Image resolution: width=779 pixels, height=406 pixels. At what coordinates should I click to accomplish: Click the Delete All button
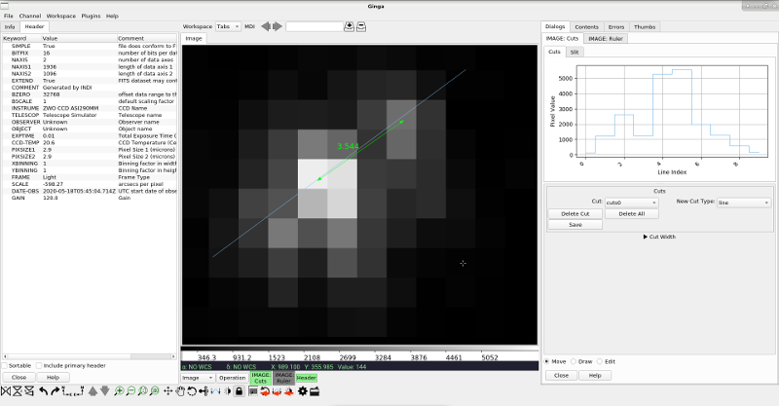[x=630, y=213]
